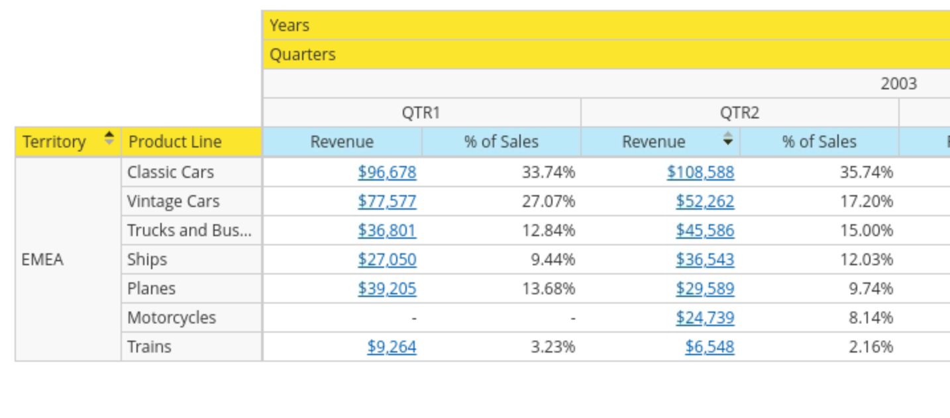Image resolution: width=950 pixels, height=418 pixels.
Task: Click the EMEA territory cell
Action: (42, 259)
